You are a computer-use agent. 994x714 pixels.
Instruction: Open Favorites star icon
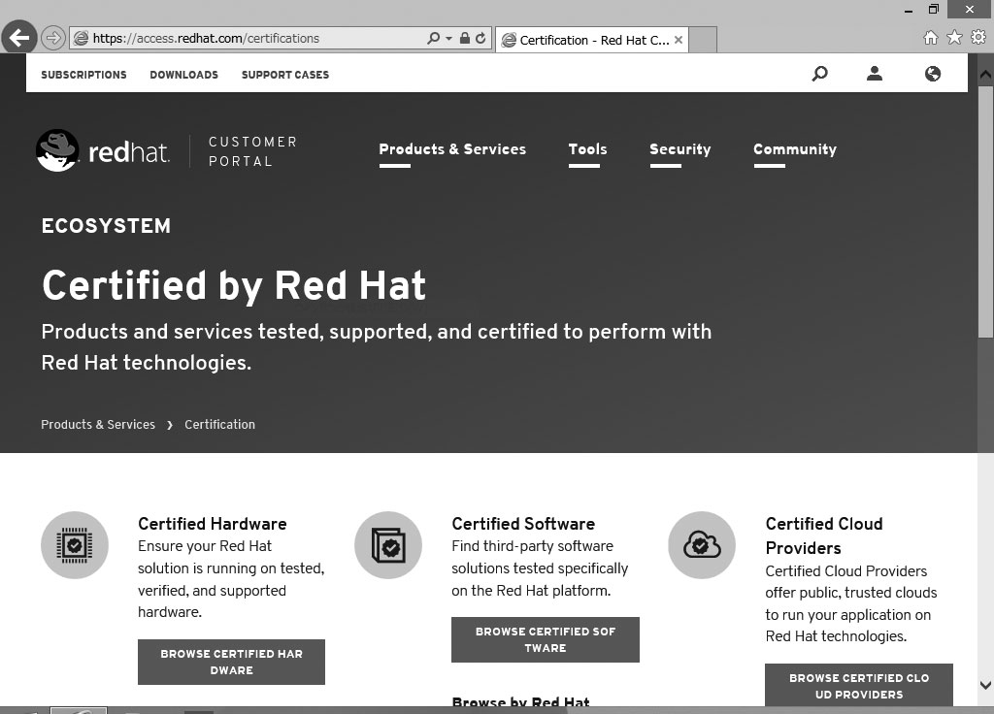pyautogui.click(x=954, y=38)
